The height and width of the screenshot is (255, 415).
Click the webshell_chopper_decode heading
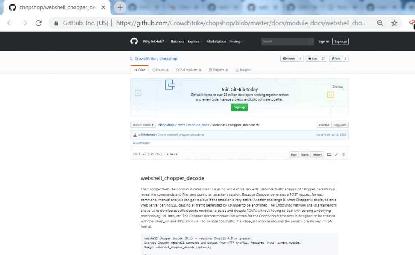[x=172, y=178]
